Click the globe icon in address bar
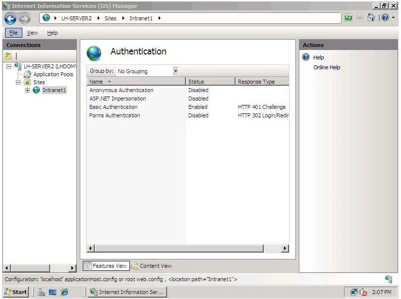401x299 pixels. [46, 18]
